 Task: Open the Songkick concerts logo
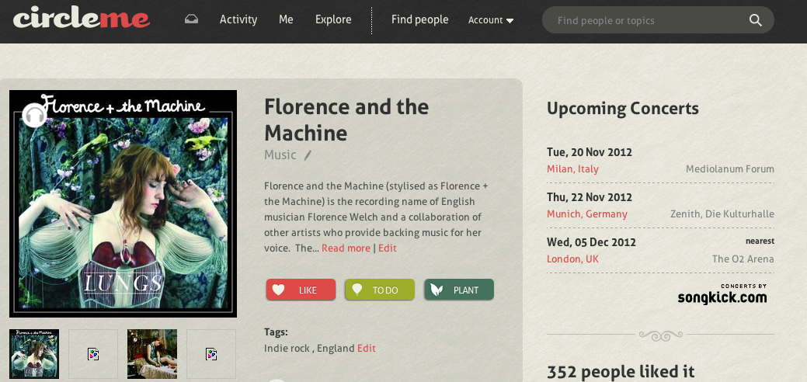tap(722, 294)
